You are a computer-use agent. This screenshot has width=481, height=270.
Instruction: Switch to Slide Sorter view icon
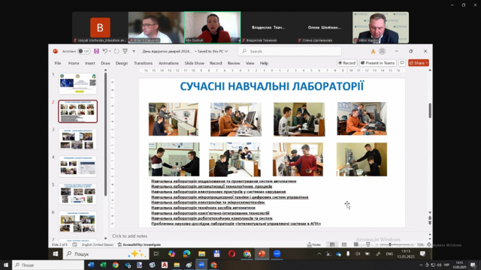344,244
